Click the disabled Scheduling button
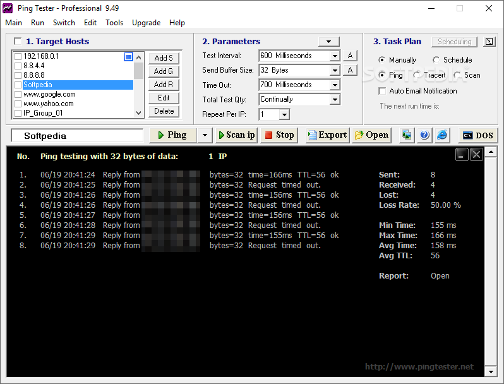The image size is (504, 384). point(454,42)
